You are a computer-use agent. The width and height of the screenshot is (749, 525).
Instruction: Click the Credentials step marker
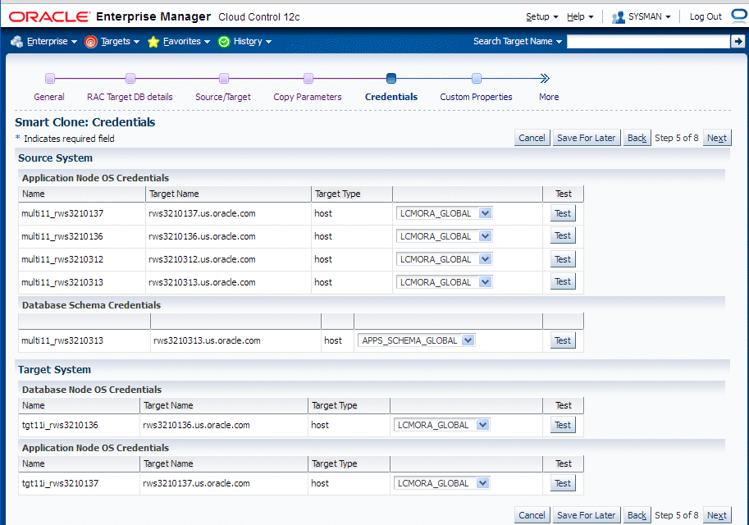click(391, 79)
